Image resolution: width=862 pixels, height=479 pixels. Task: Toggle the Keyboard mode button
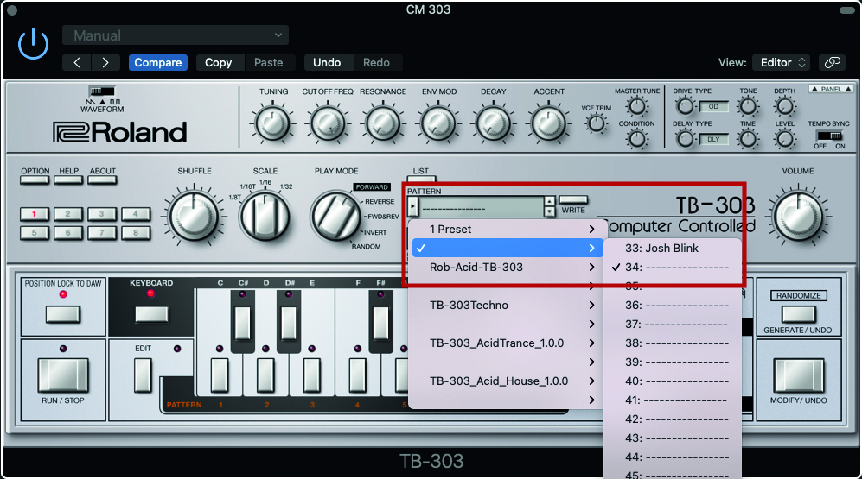(x=151, y=314)
